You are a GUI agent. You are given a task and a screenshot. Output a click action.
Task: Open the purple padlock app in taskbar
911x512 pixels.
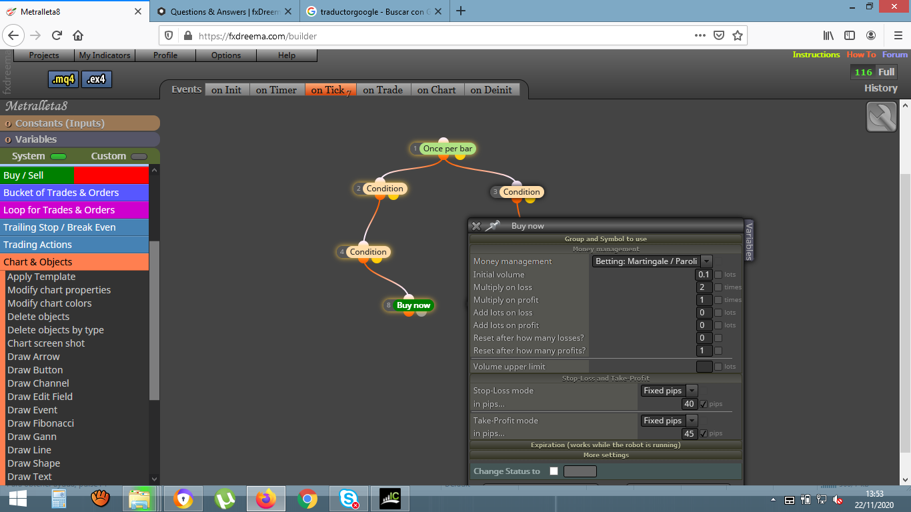(x=183, y=498)
